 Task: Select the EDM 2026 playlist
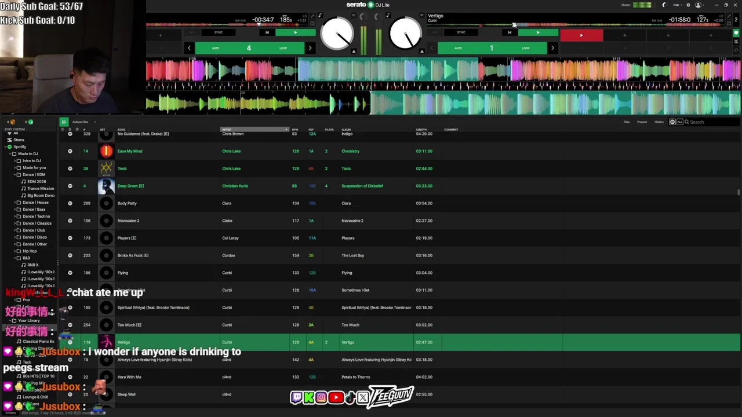tap(37, 181)
